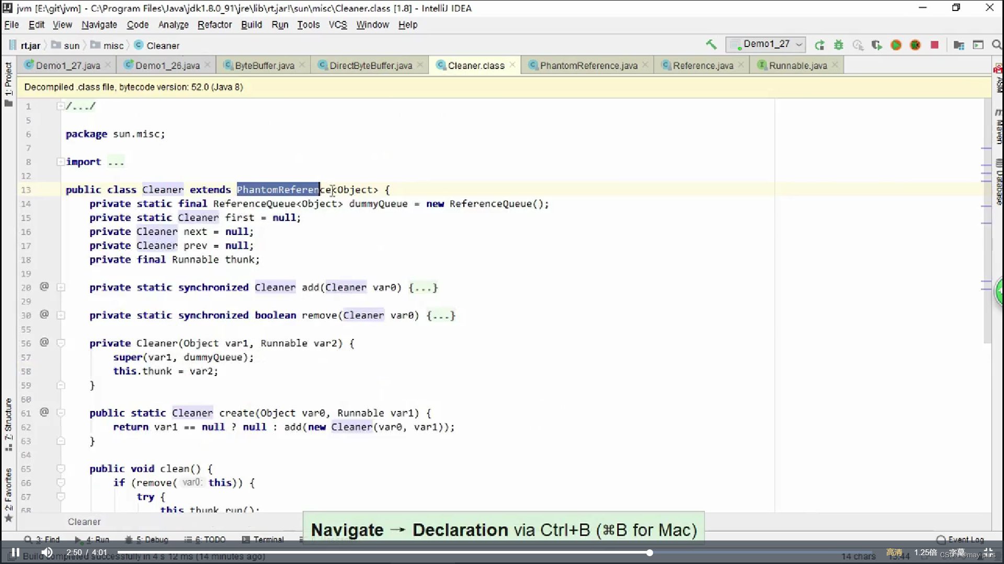This screenshot has height=564, width=1004.
Task: Close the Demo1_26.java tab
Action: (208, 65)
